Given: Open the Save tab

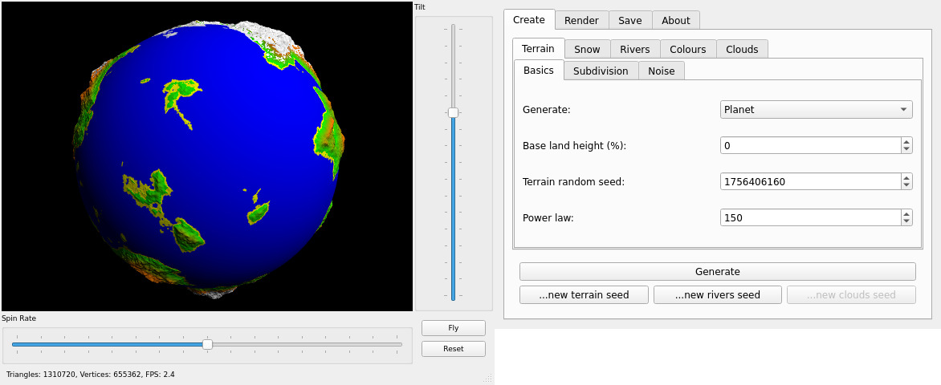Looking at the screenshot, I should pos(629,20).
